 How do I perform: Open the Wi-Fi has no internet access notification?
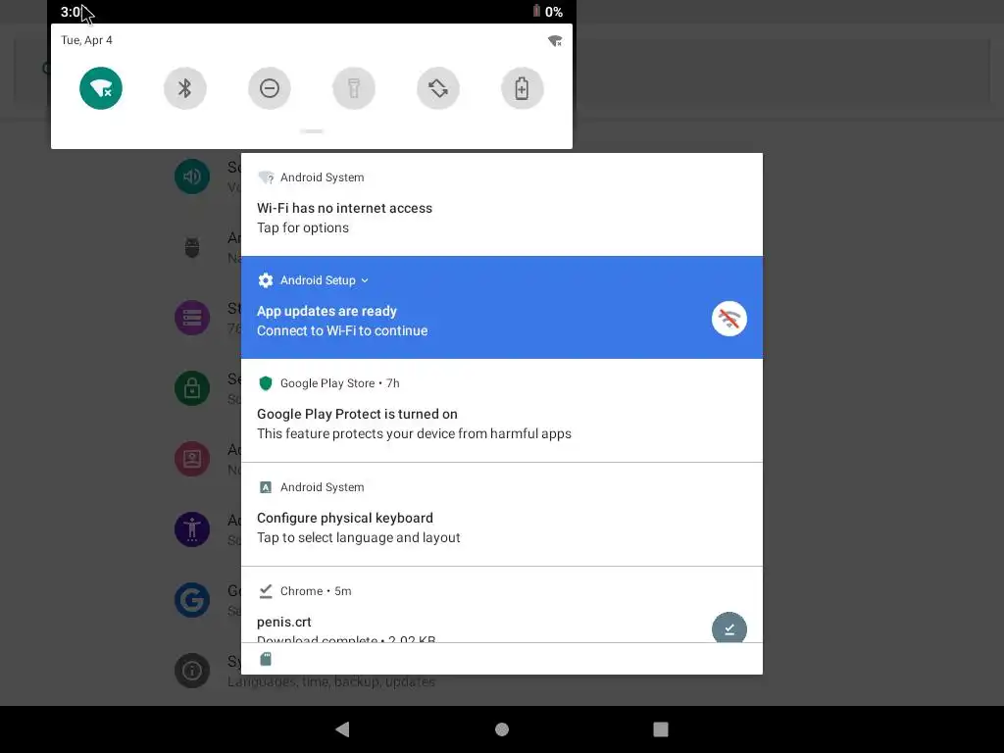(x=501, y=204)
